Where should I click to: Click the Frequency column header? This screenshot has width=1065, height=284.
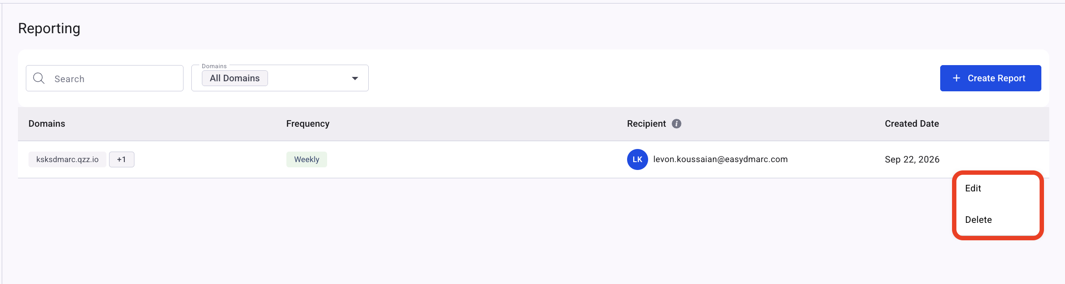(x=308, y=124)
